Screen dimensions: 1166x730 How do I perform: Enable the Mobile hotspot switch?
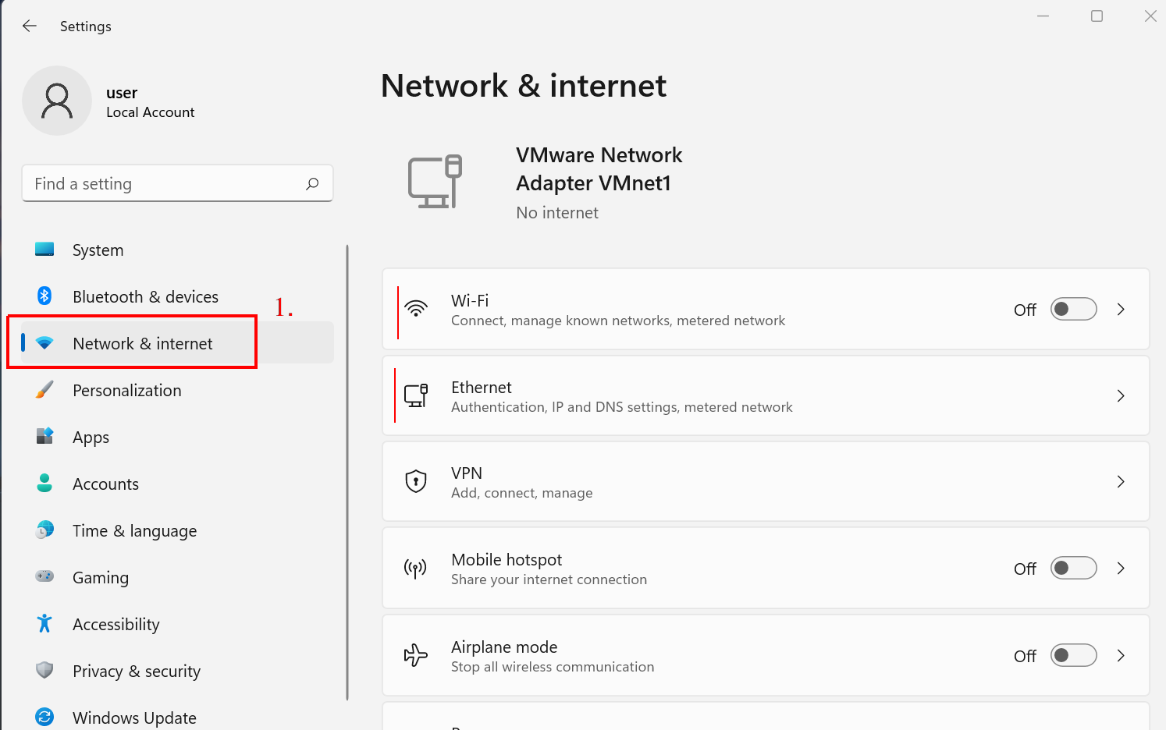pyautogui.click(x=1073, y=569)
